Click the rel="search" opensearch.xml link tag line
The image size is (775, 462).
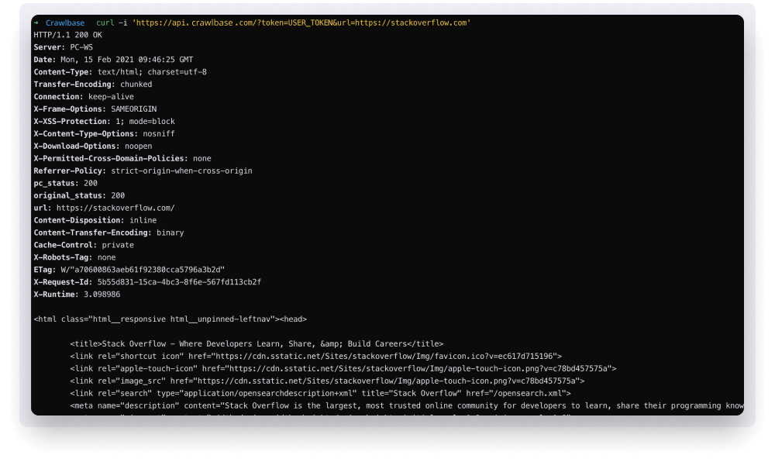320,393
